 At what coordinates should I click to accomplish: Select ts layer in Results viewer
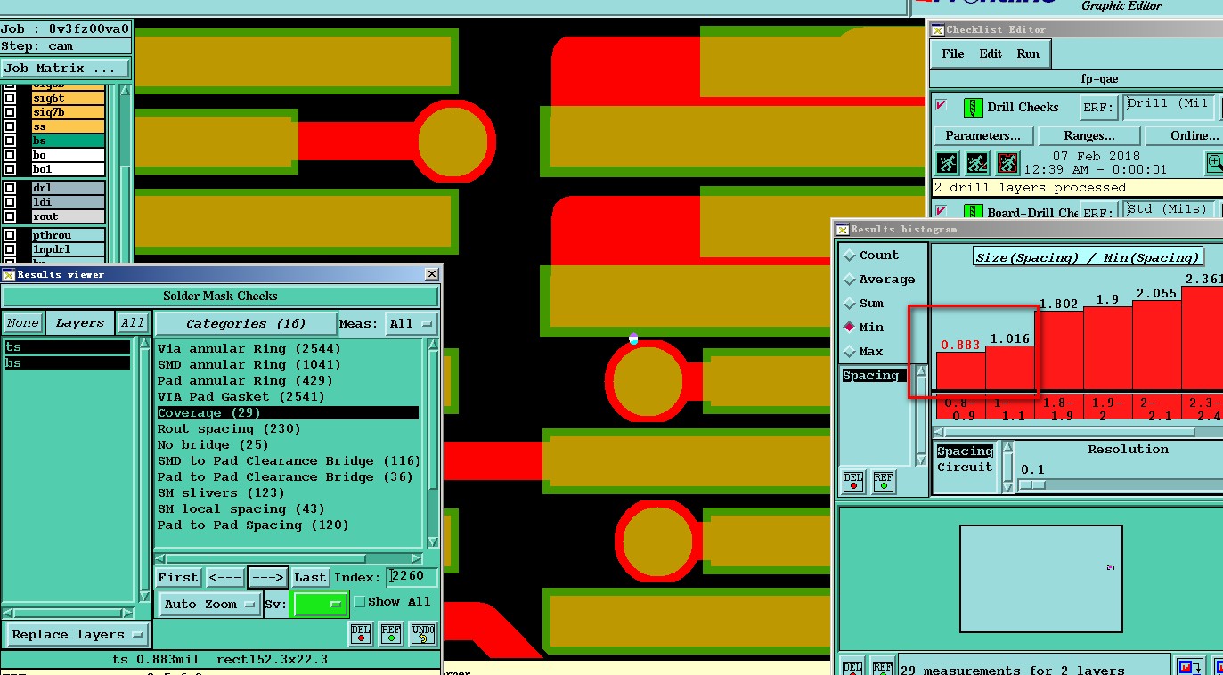[68, 347]
